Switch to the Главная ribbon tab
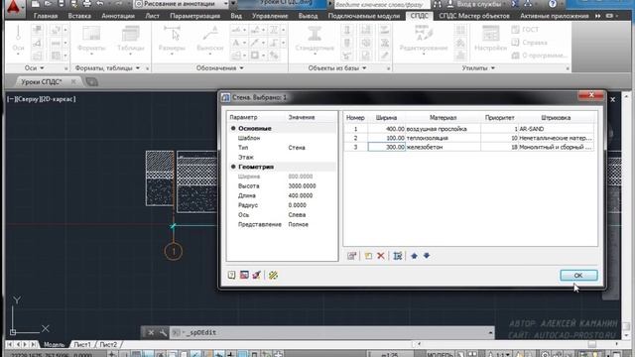This screenshot has height=357, width=635. click(46, 16)
